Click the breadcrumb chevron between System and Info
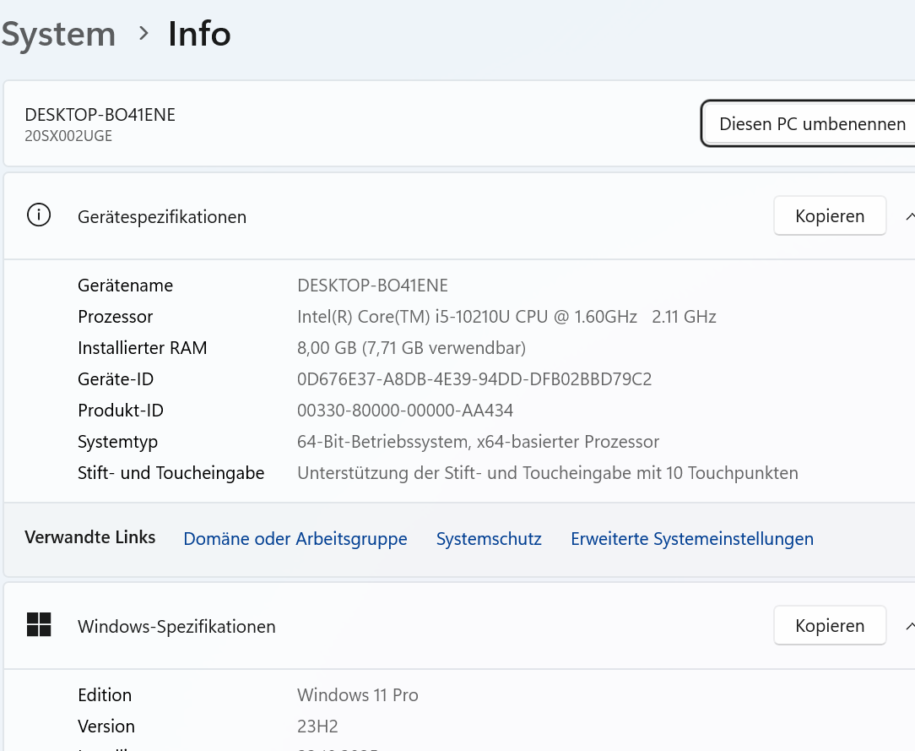This screenshot has height=751, width=915. click(x=143, y=33)
